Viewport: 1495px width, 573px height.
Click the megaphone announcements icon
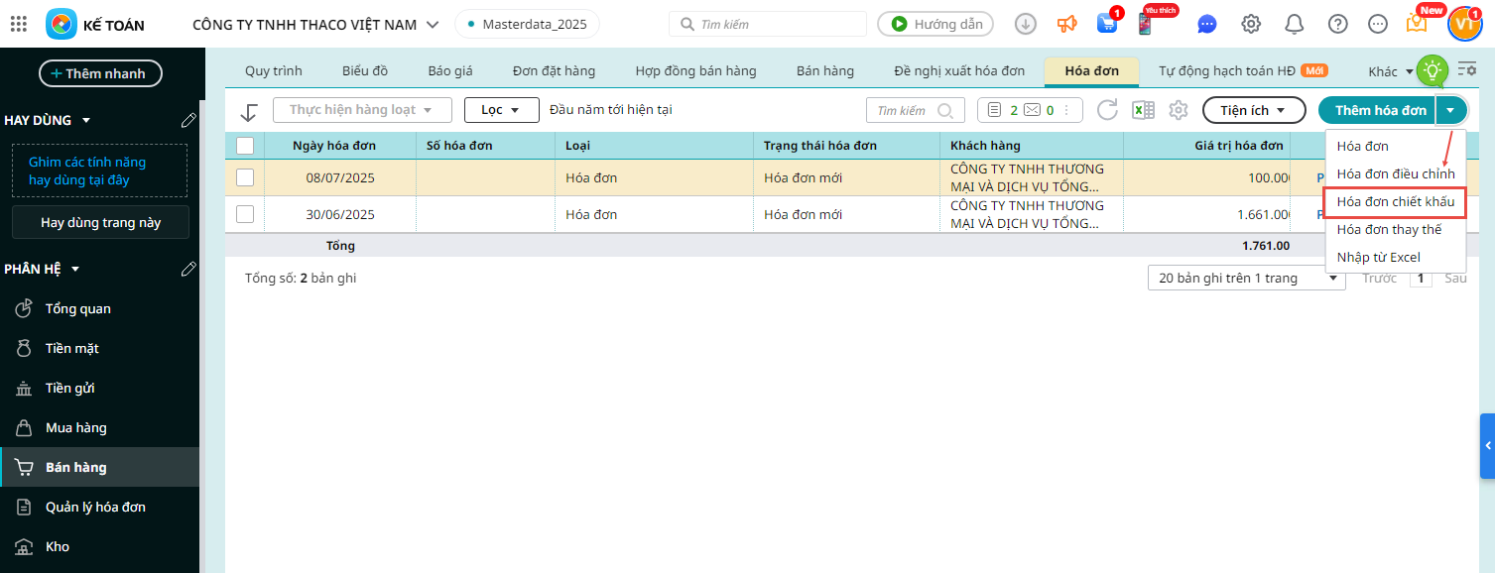coord(1066,24)
